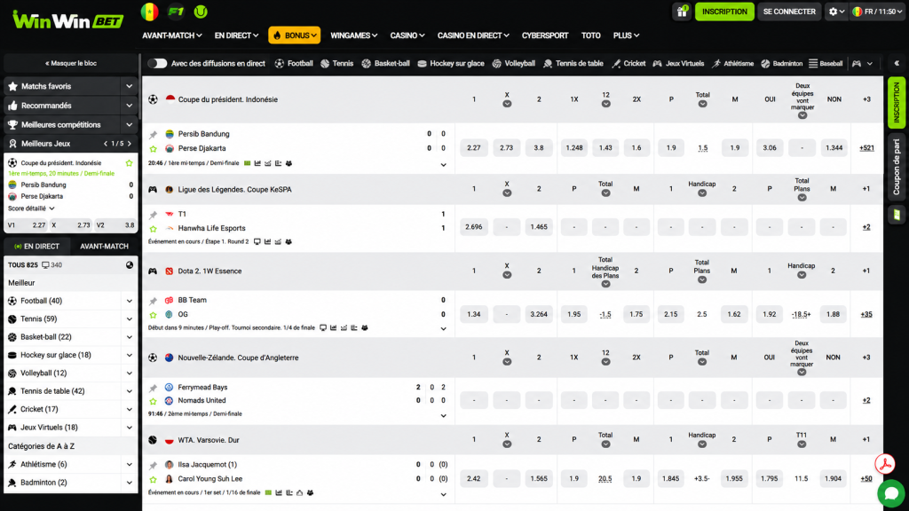Favorite Perse Djakarta match with star
Screen dimensions: 909x511
pos(153,149)
